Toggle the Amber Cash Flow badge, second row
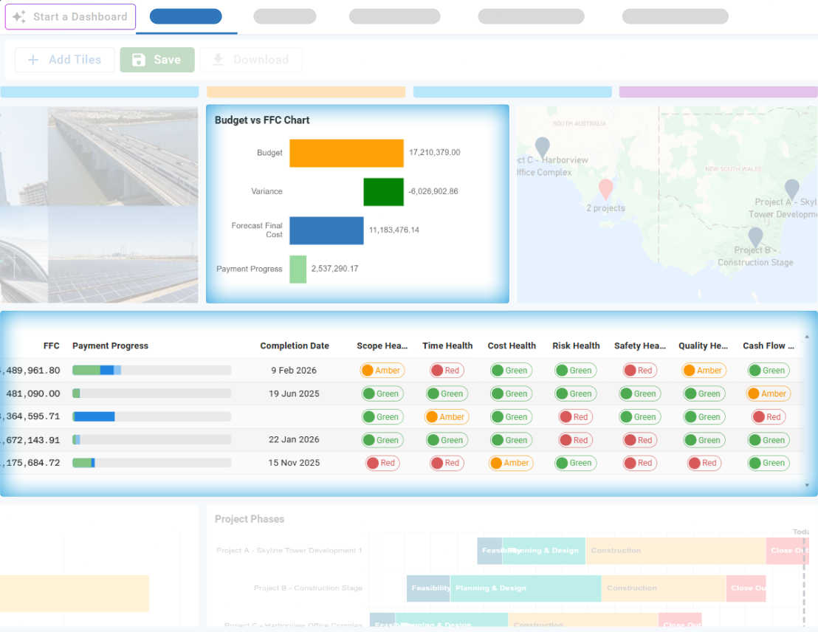Screen dimensions: 818x632 coord(768,394)
